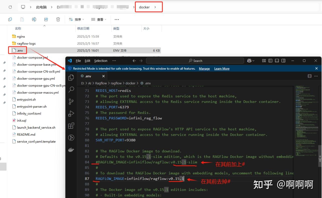Go forward with the VS Code arrow
Viewport: 322px width, 198px height.
tap(141, 61)
